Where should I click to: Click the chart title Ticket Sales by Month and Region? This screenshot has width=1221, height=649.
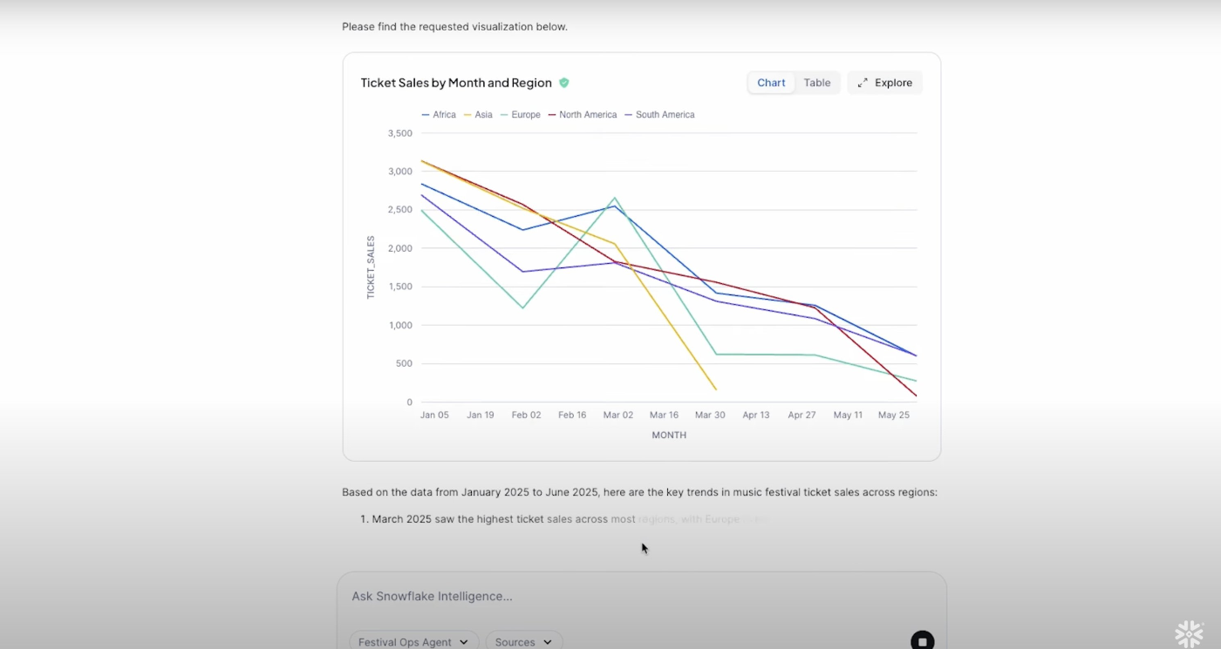pyautogui.click(x=456, y=83)
